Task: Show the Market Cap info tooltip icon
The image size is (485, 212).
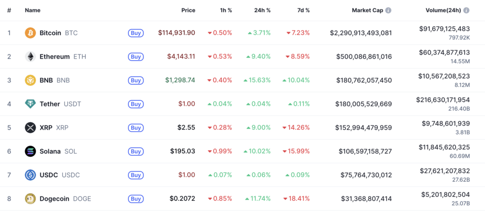Action: (388, 10)
